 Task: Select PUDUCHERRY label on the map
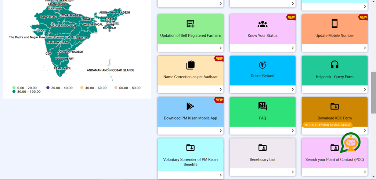click(65, 59)
